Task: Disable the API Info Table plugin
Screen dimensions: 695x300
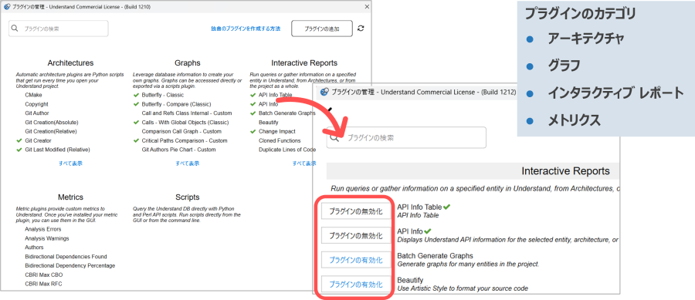Action: (x=356, y=211)
